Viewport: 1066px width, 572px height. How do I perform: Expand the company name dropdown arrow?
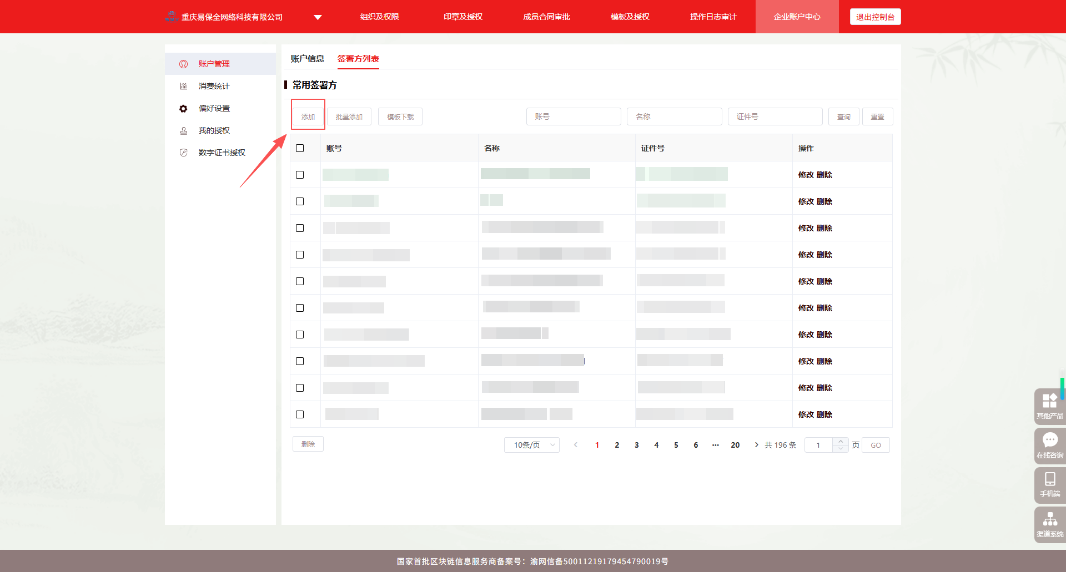tap(318, 17)
